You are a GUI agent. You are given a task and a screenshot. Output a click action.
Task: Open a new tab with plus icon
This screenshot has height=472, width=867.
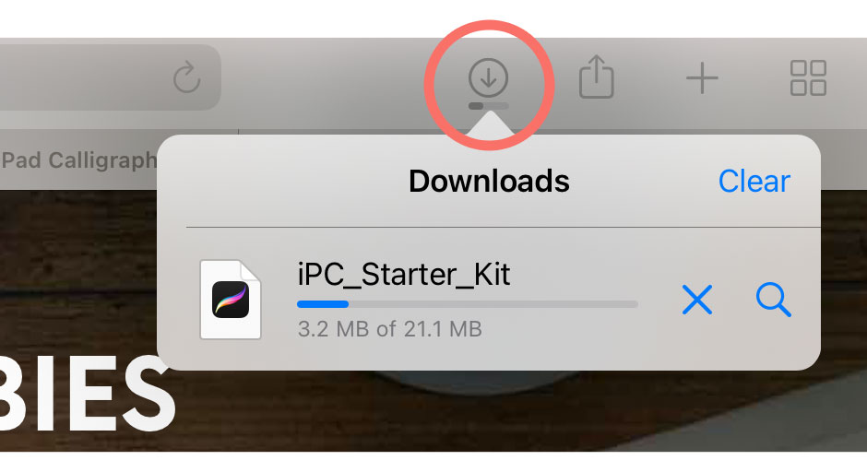click(x=702, y=78)
